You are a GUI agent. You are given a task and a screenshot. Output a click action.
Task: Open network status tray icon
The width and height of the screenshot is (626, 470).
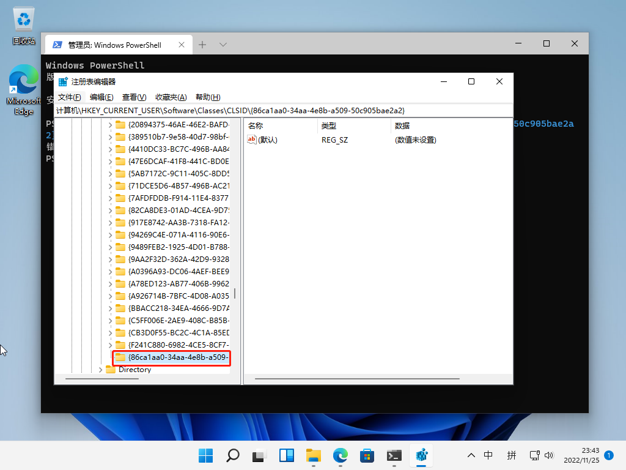pos(534,455)
